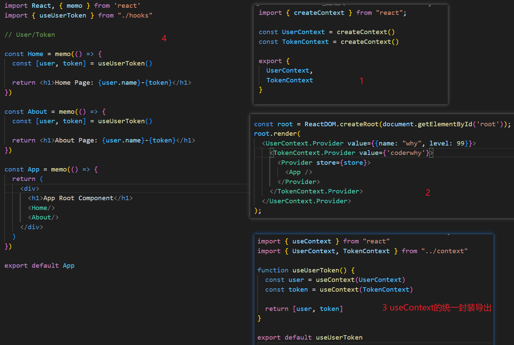Select the "App Root Component" heading text
Image resolution: width=514 pixels, height=345 pixels.
click(78, 198)
